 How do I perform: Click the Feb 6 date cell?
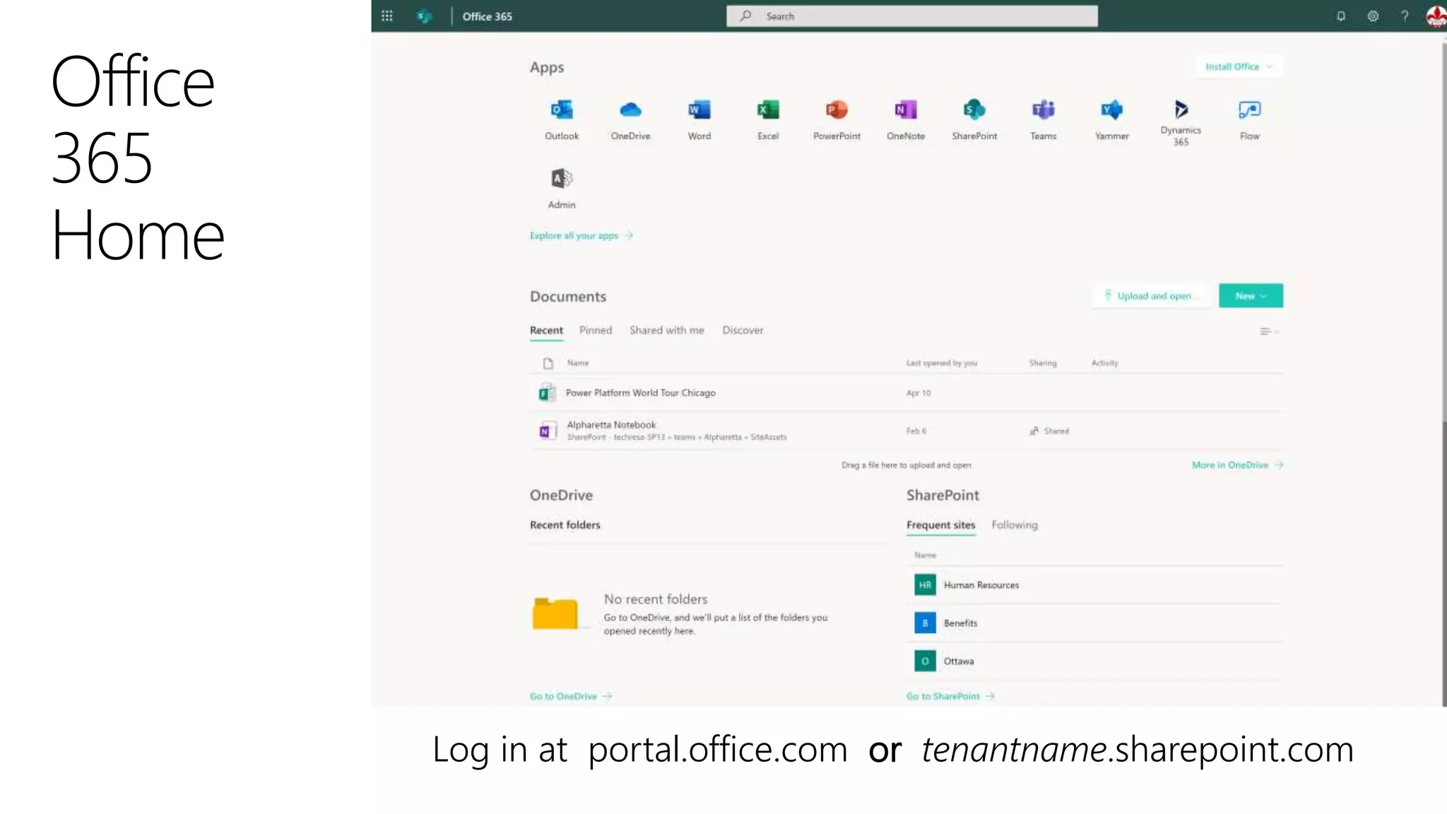pyautogui.click(x=916, y=431)
